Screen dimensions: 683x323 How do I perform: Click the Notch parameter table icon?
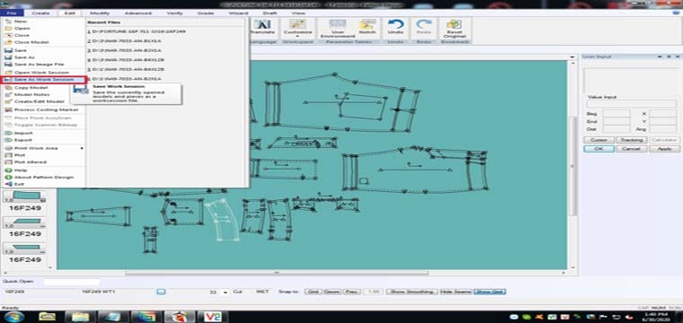368,27
